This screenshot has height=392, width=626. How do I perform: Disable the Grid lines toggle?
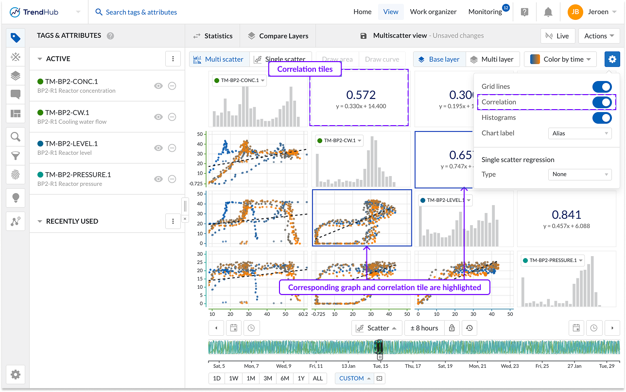tap(602, 87)
